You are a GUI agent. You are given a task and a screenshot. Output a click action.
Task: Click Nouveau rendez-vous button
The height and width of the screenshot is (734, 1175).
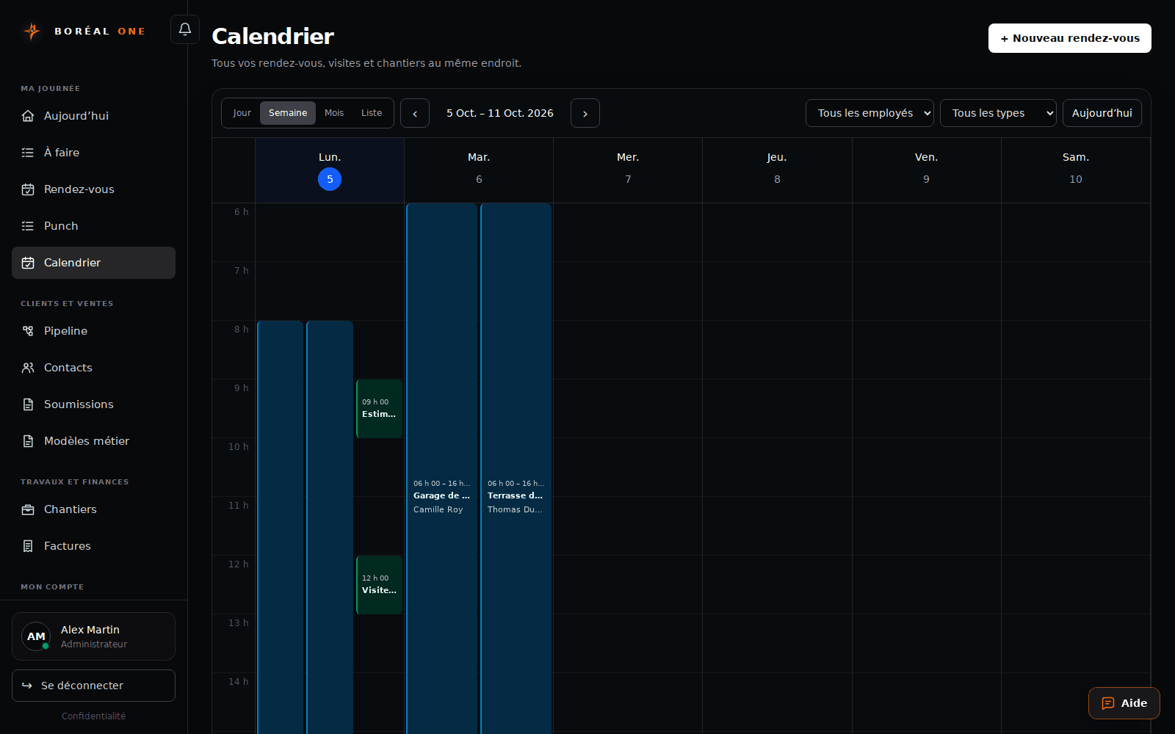click(1070, 38)
